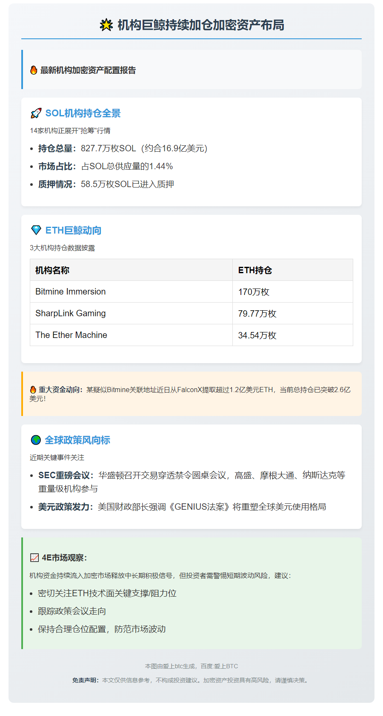This screenshot has height=716, width=383.
Task: Click the 机构名称 table column header
Action: click(131, 270)
